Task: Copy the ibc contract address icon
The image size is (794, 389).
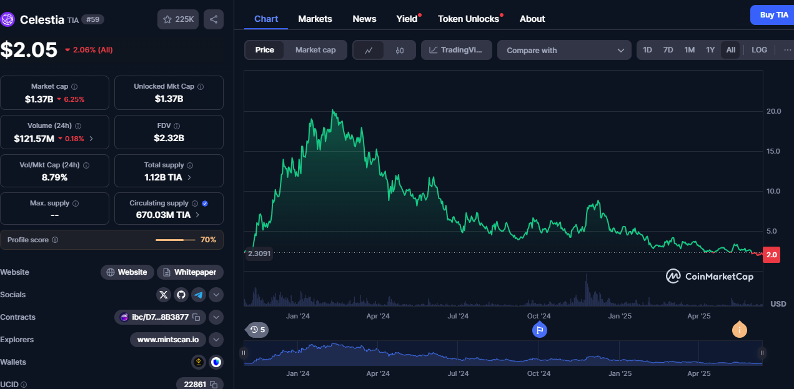Action: [196, 317]
